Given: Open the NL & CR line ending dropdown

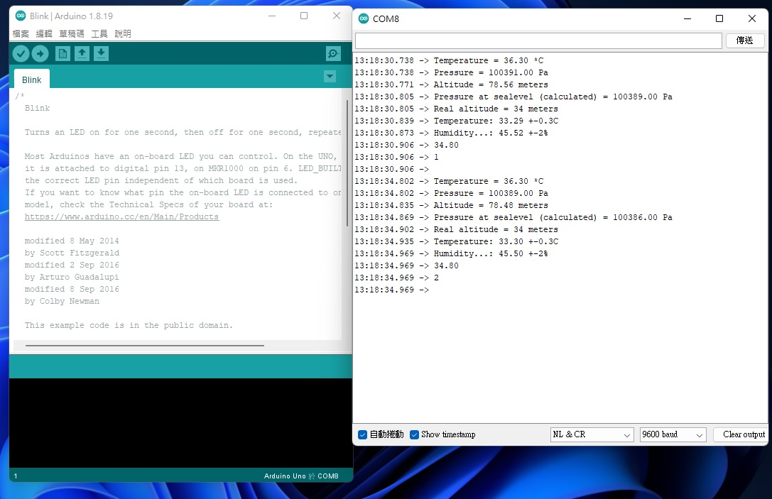Looking at the screenshot, I should (x=592, y=434).
